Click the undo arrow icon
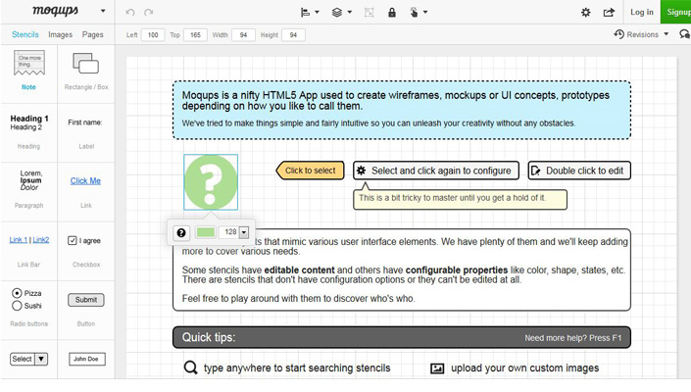 coord(130,13)
